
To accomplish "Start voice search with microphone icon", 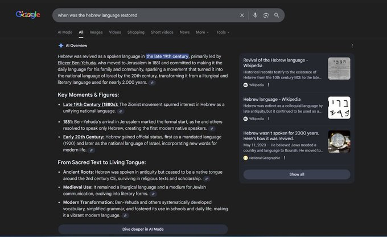I will (255, 15).
